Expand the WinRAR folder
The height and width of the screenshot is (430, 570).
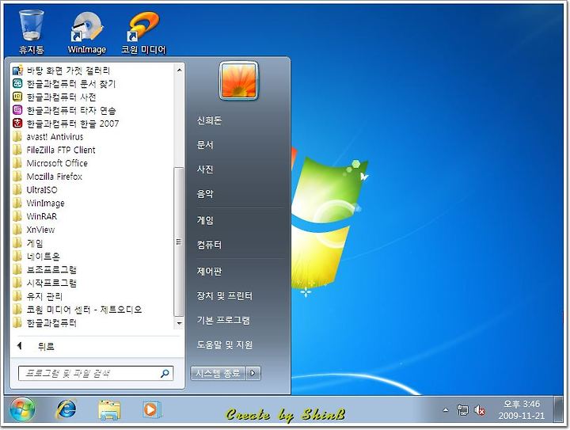point(35,216)
